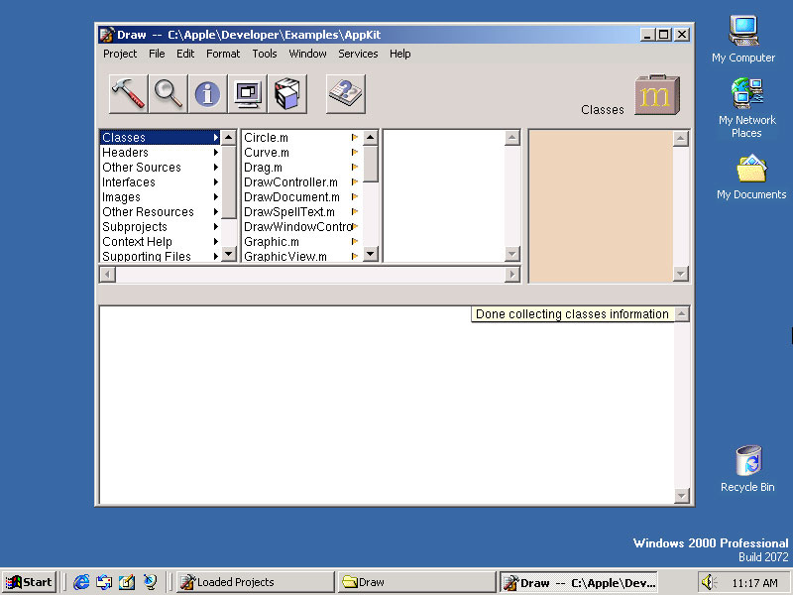Select the Classes category row
793x595 pixels.
coord(161,137)
